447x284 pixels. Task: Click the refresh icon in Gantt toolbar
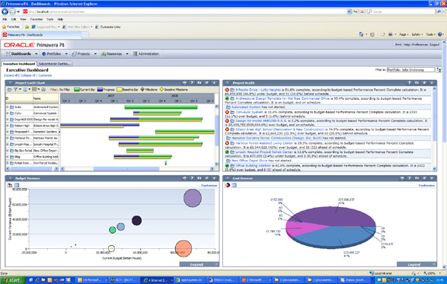[x=43, y=90]
